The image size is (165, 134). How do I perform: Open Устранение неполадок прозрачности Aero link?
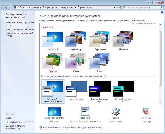click(x=72, y=127)
